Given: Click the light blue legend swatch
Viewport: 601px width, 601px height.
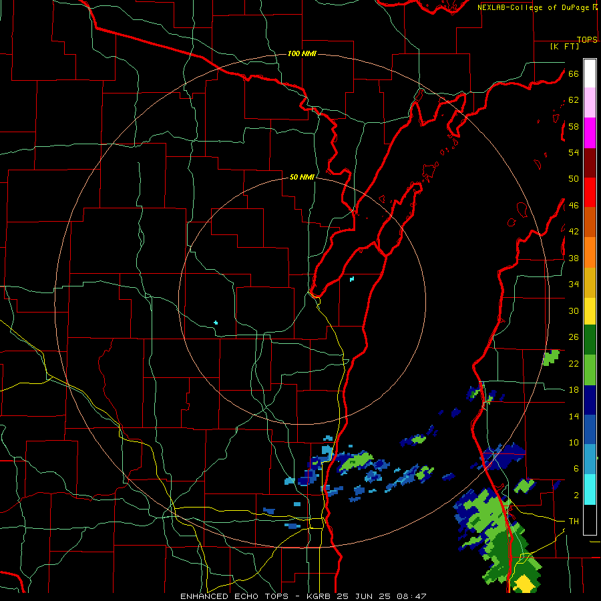Looking at the screenshot, I should point(590,459).
